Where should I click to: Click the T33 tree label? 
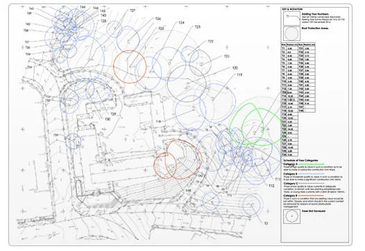click(x=56, y=135)
